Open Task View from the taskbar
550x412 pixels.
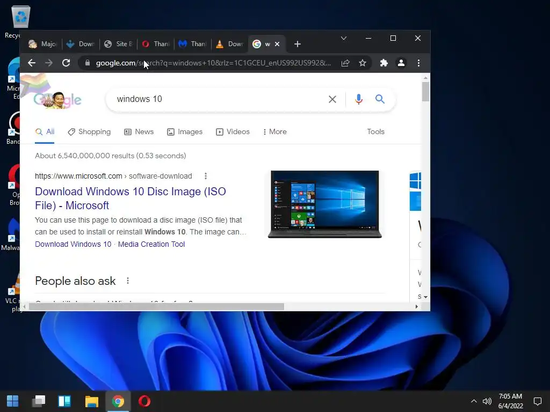tap(39, 401)
